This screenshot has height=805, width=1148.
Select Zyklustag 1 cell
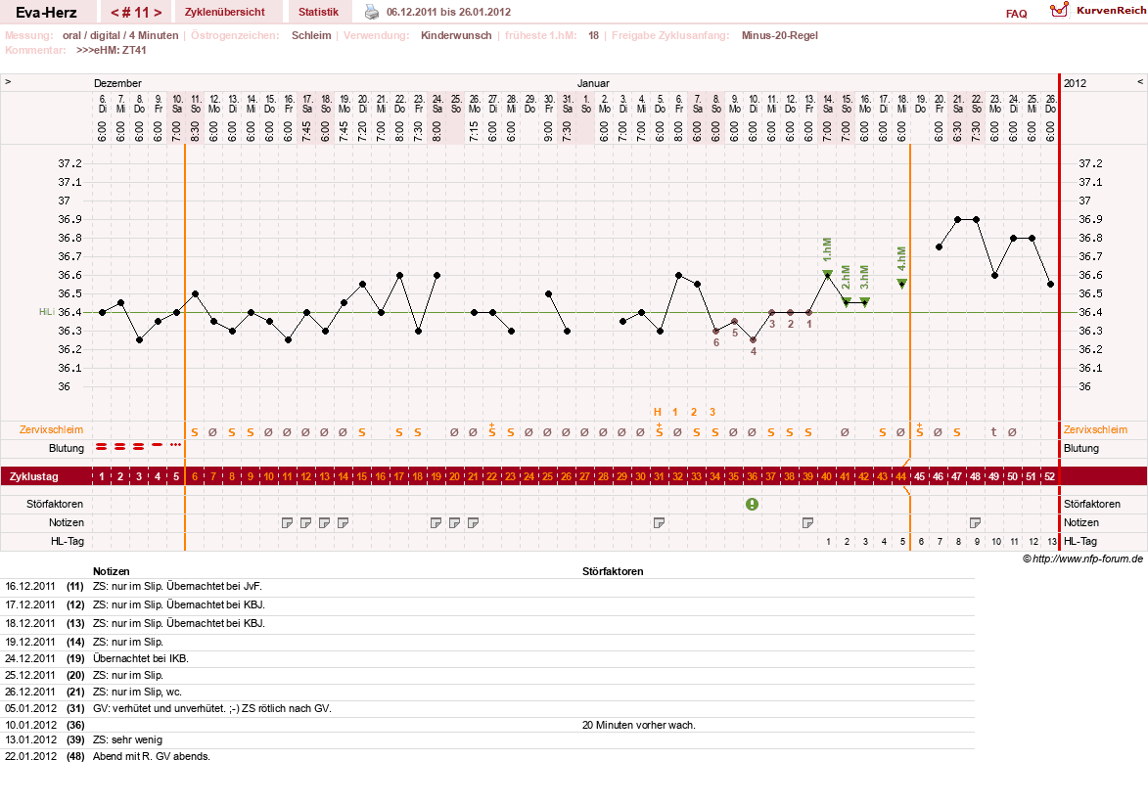click(102, 476)
